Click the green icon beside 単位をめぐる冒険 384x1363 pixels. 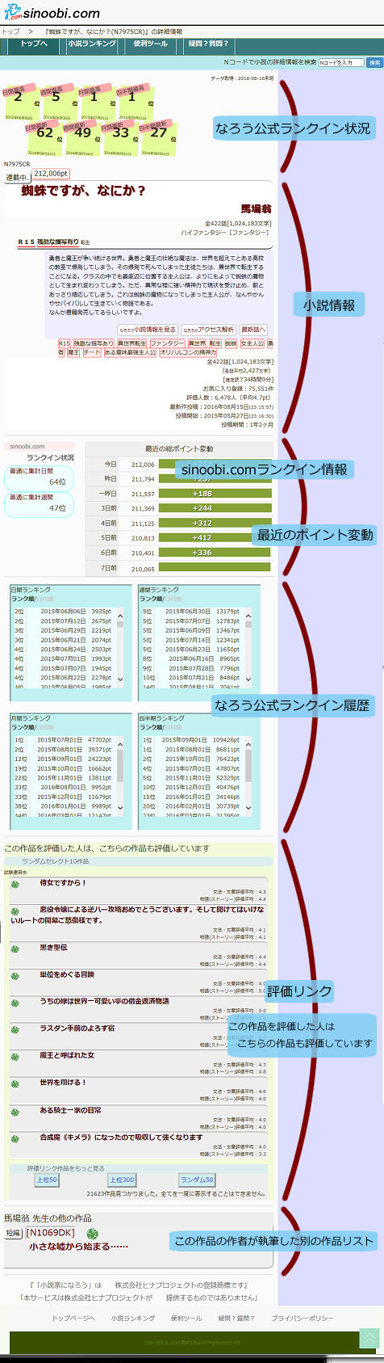[x=15, y=975]
